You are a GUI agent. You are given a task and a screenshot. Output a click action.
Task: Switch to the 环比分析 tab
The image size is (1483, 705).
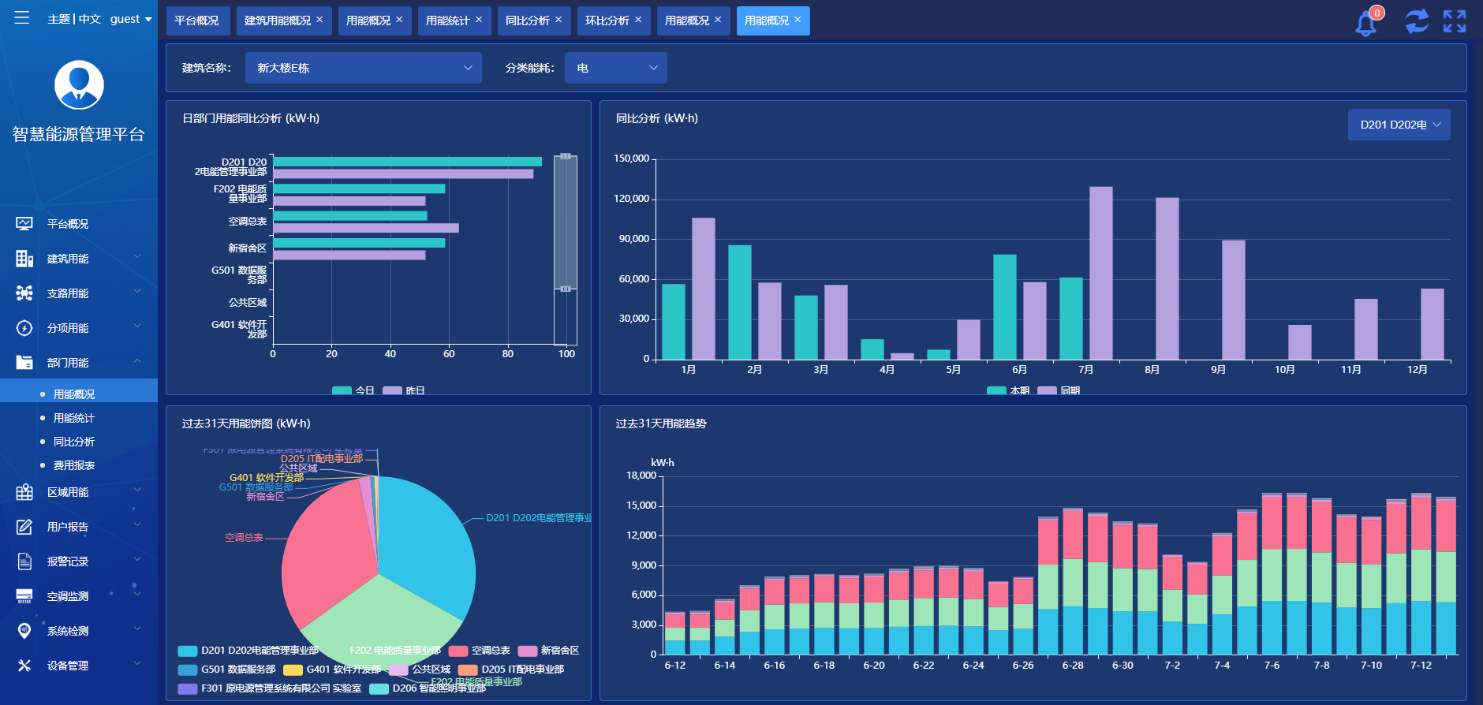607,21
